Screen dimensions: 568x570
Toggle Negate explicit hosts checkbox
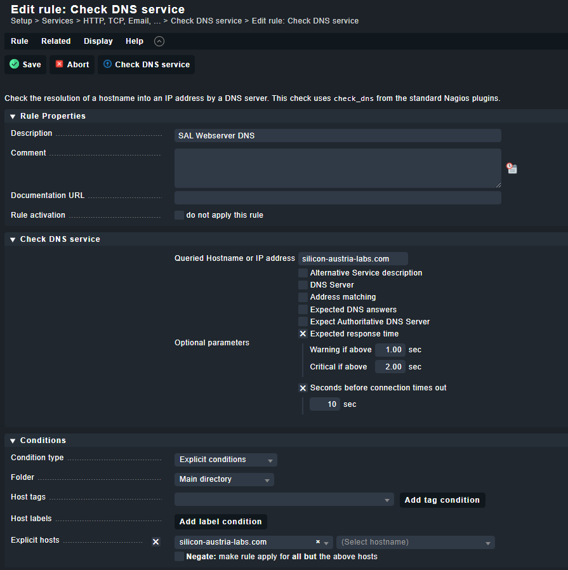pyautogui.click(x=179, y=557)
